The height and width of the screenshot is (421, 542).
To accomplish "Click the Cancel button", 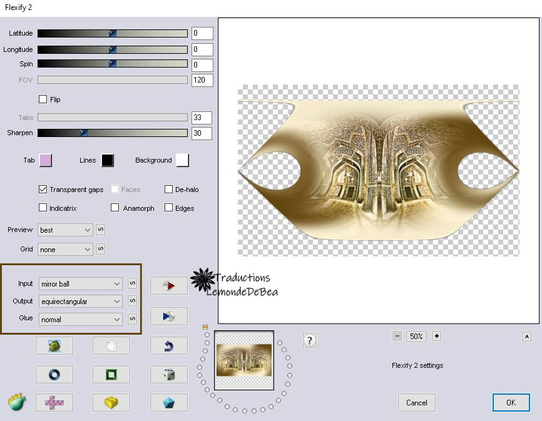I will [x=417, y=402].
